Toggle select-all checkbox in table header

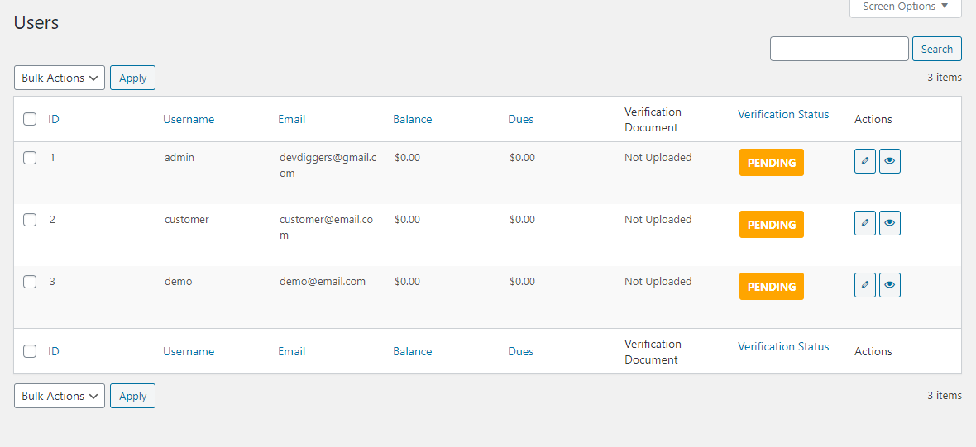[30, 119]
